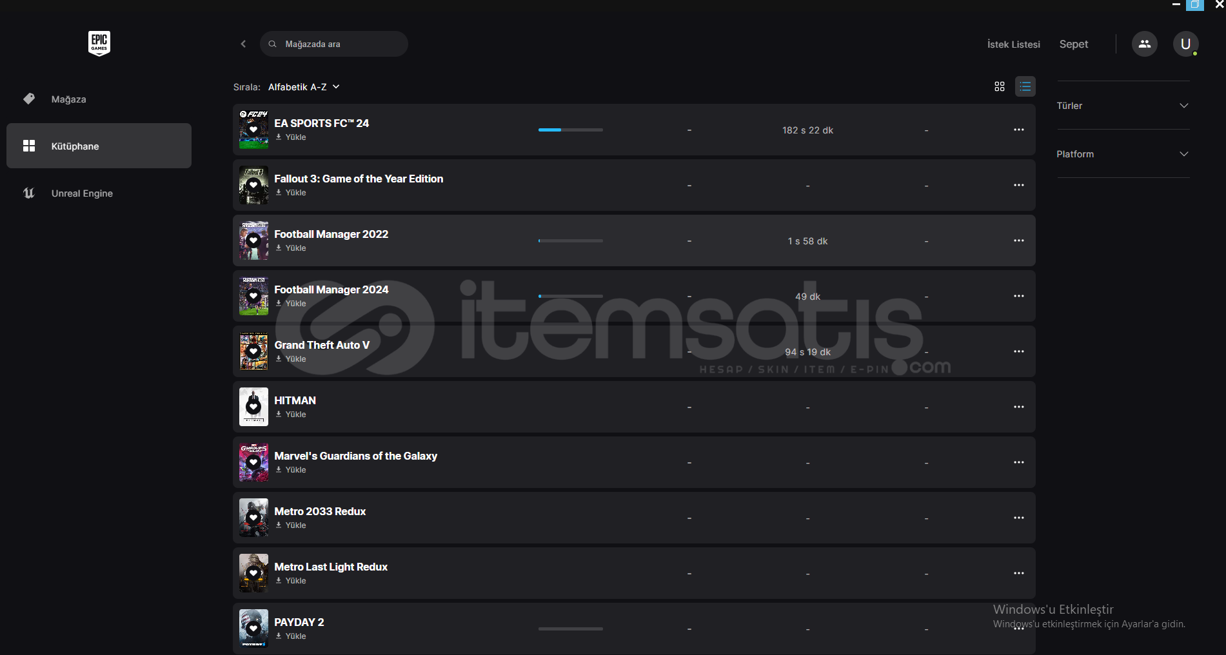Click Yükle under Metro 2033 Redux

pyautogui.click(x=291, y=525)
